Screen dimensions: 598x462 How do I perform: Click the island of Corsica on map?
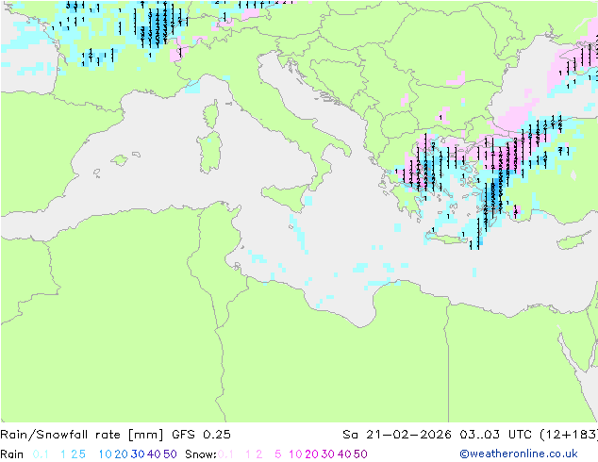(211, 114)
